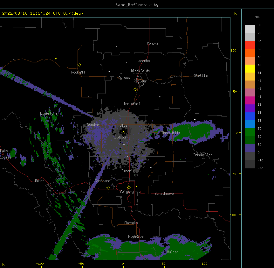This screenshot has height=268, width=274.
Task: Select the Limestone label
Action: point(49,113)
